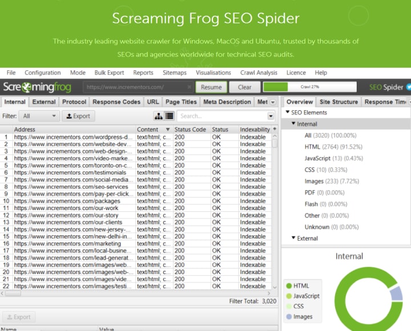Collapse the Internal tree node
The height and width of the screenshot is (331, 411).
(293, 123)
